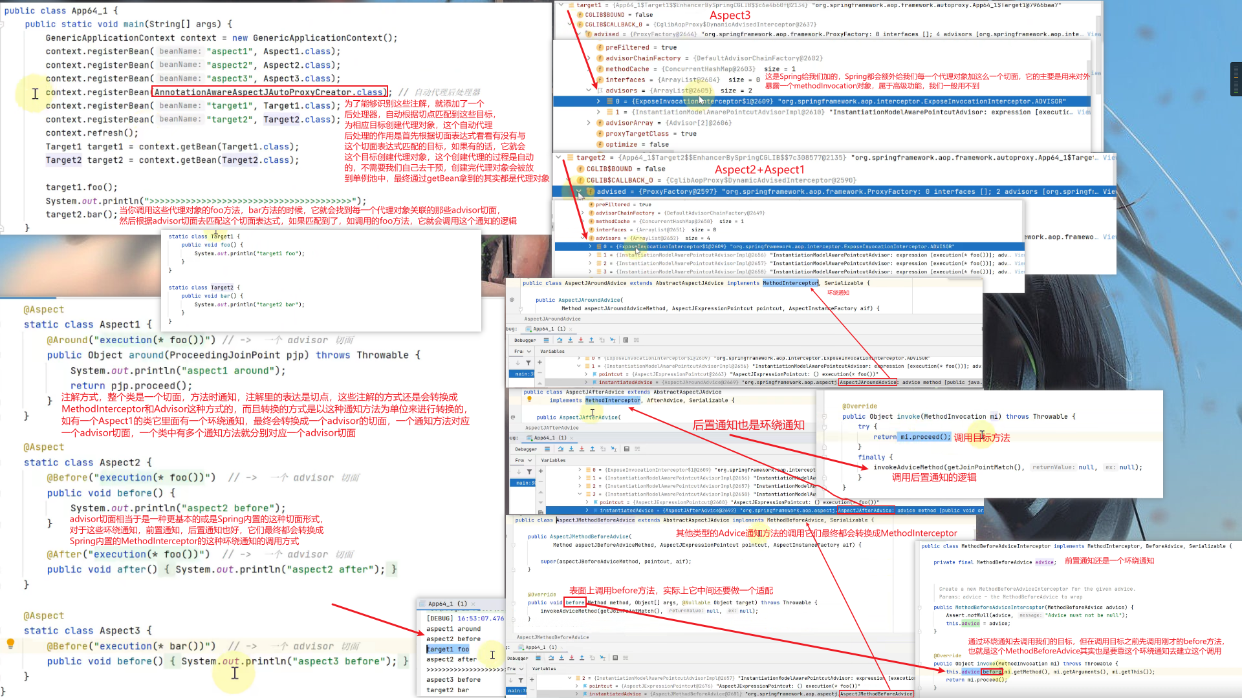Click Step Out in AspectJAfterAdvice debugger toolbar
Screen dimensions: 1242x698
(593, 449)
